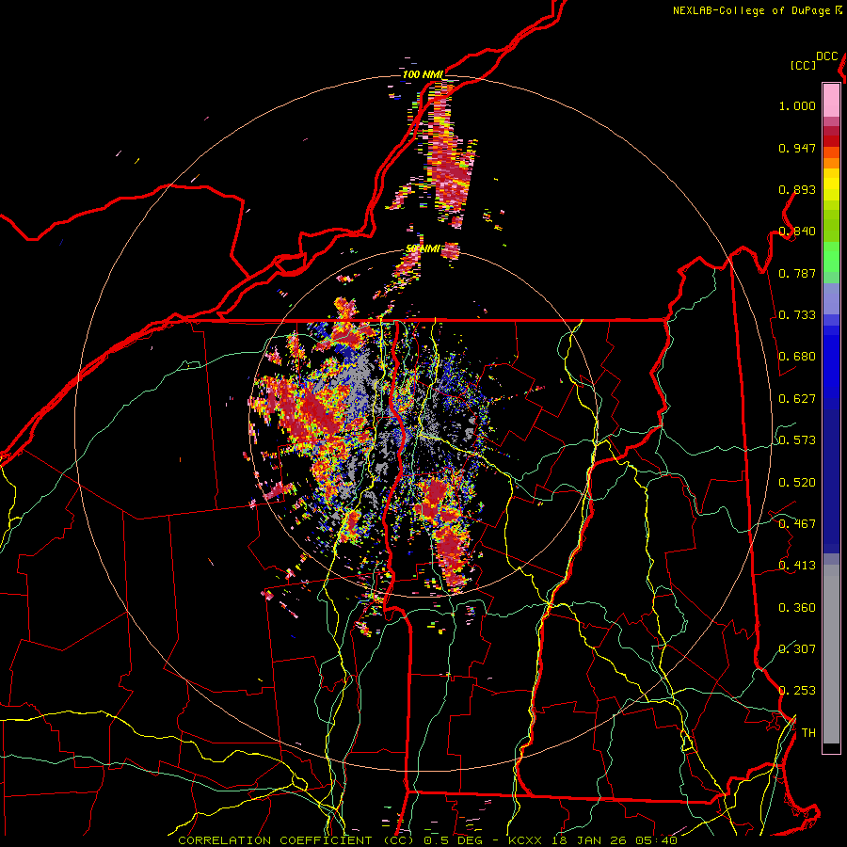Screen dimensions: 847x847
Task: Select the 0.360 scale value
Action: (x=797, y=608)
